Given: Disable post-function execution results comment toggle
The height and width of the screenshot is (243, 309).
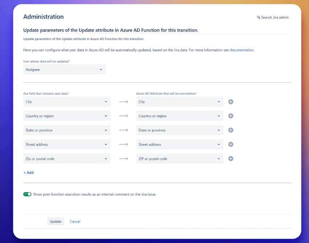Looking at the screenshot, I should click(27, 194).
